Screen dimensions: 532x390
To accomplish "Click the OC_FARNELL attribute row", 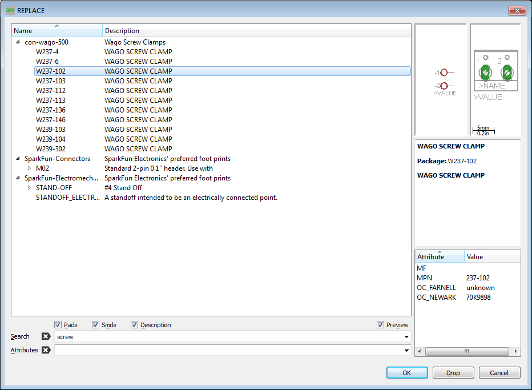I will click(467, 288).
